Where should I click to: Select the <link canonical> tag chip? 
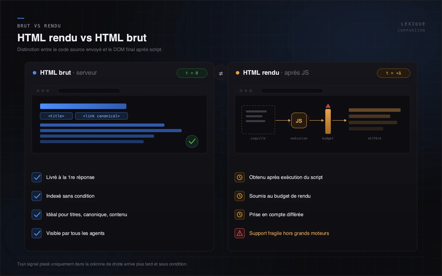coord(102,116)
